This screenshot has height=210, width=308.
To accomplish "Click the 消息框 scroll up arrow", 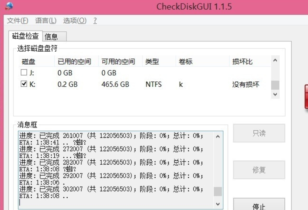I will pos(217,136).
